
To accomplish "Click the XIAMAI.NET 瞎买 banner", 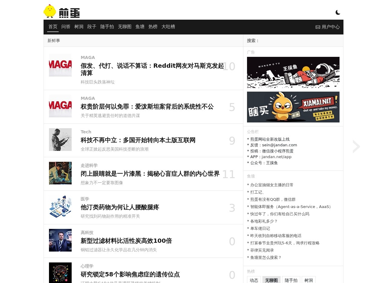I will [x=293, y=107].
